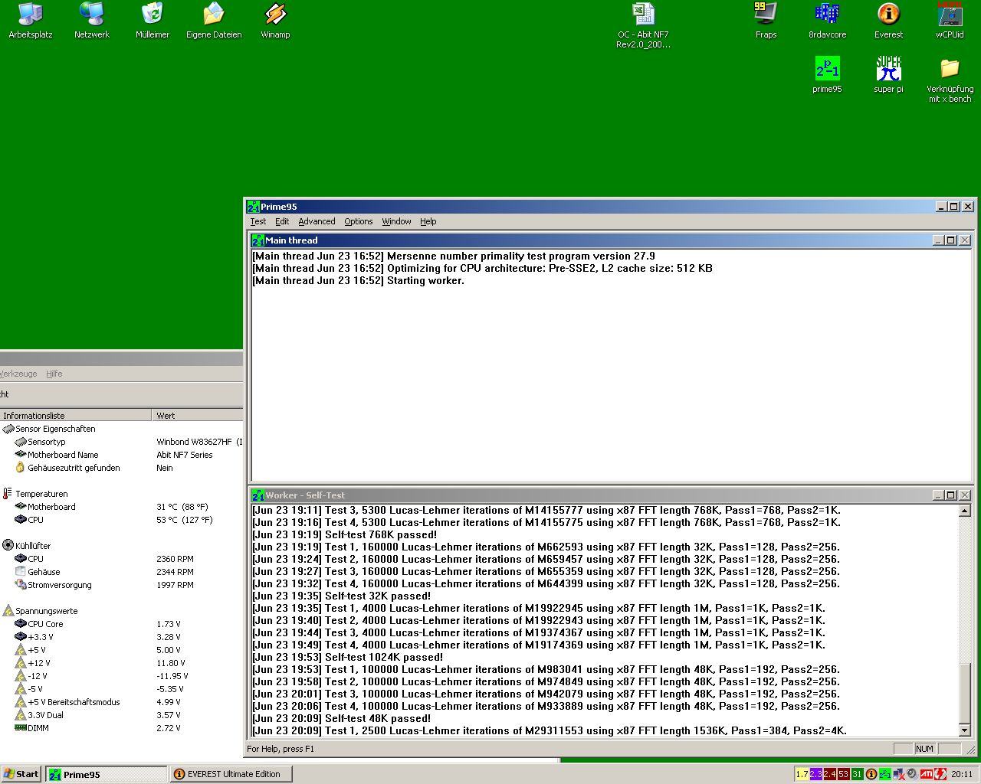Viewport: 981px width, 784px height.
Task: Open the Netzwerk desktop icon
Action: click(x=92, y=21)
